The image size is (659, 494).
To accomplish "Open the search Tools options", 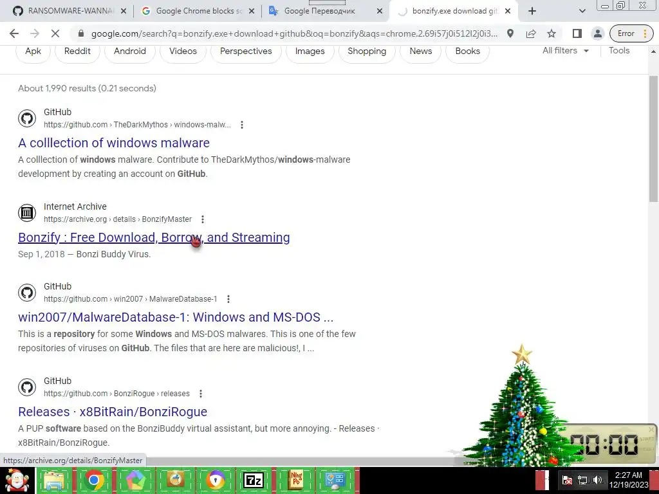I will pos(619,51).
